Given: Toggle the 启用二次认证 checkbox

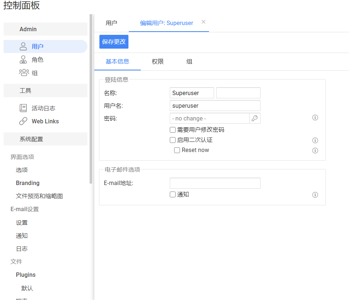Looking at the screenshot, I should (x=173, y=140).
